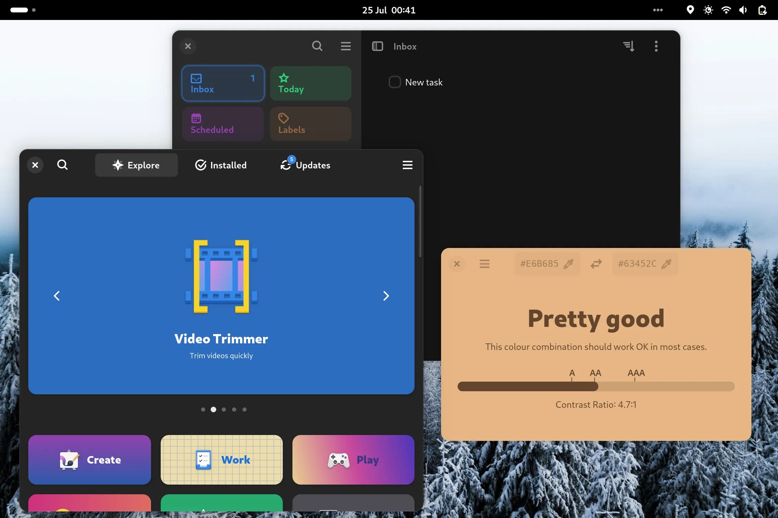Click the search icon in the software store
This screenshot has height=518, width=778.
tap(62, 165)
